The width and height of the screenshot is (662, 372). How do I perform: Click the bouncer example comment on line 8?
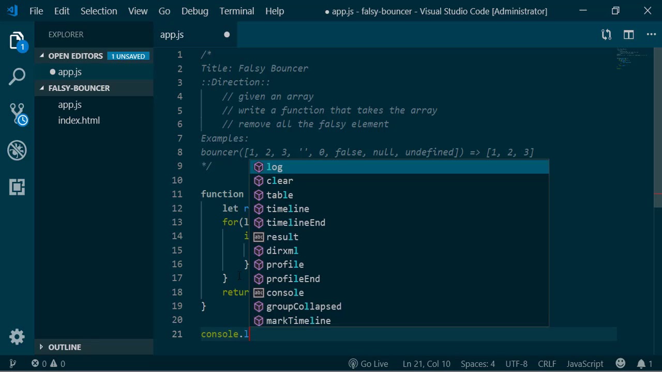(x=367, y=152)
